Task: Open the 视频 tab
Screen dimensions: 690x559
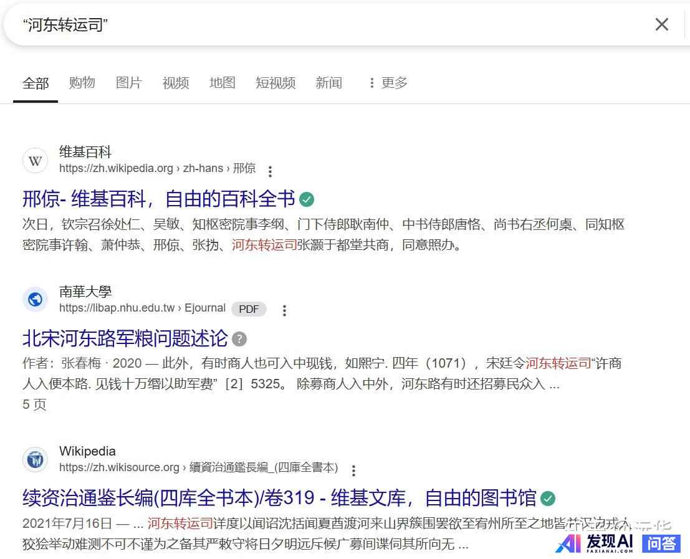Action: [176, 83]
